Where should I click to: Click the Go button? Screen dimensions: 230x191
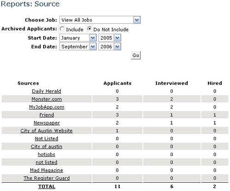click(x=136, y=55)
